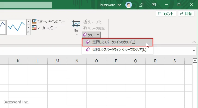This screenshot has height=108, width=198.
Task: Open the Sparkline Color (スパークラインの色) dropdown
Action: pos(48,22)
